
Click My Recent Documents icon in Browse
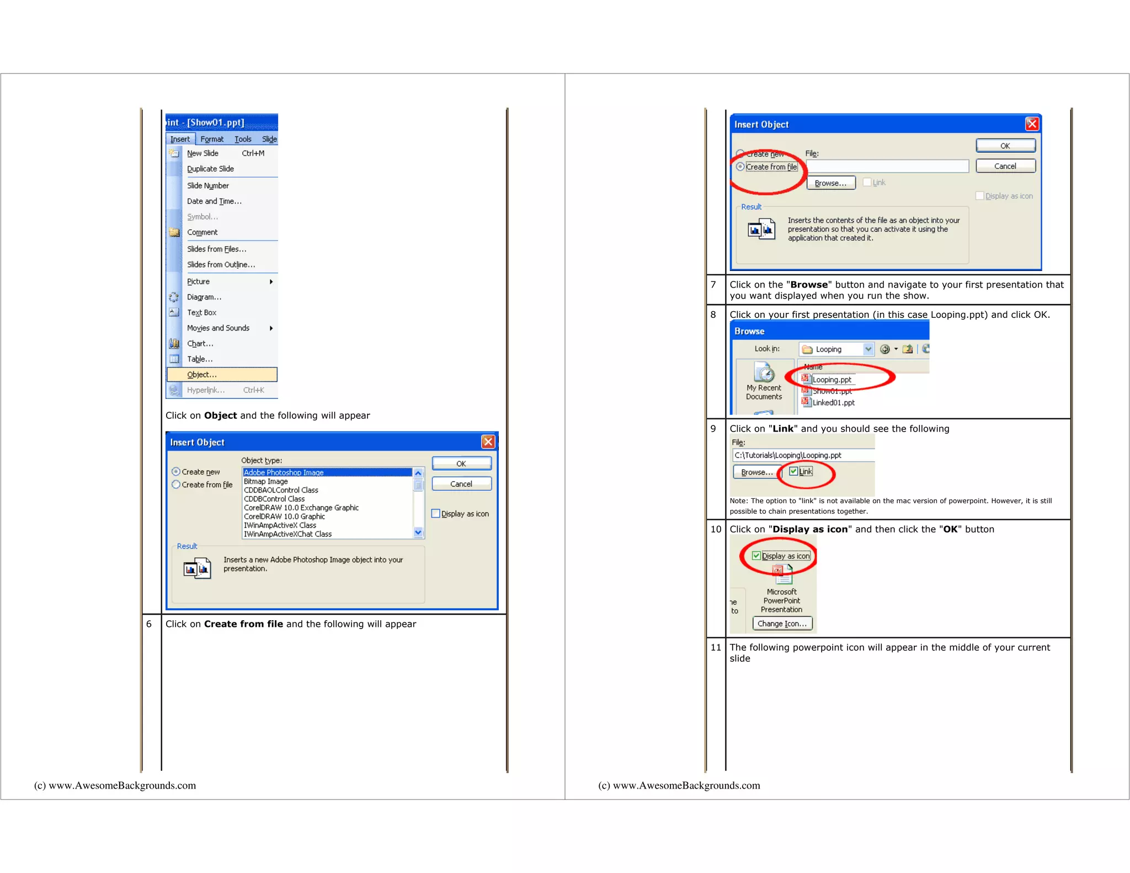764,373
